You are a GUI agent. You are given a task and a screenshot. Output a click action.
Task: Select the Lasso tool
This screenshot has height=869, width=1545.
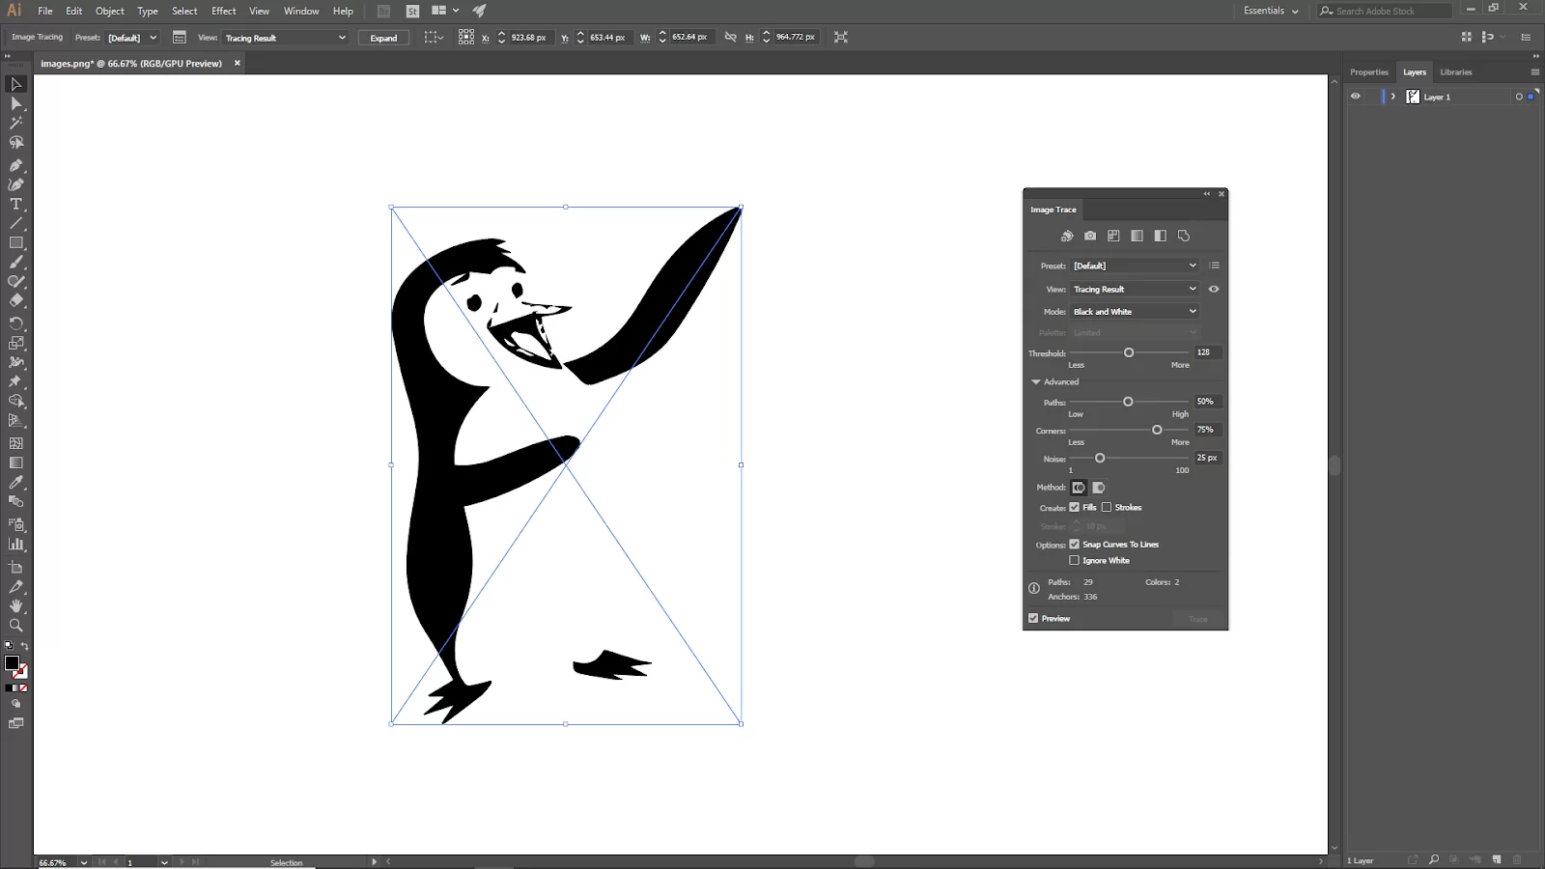click(x=16, y=143)
